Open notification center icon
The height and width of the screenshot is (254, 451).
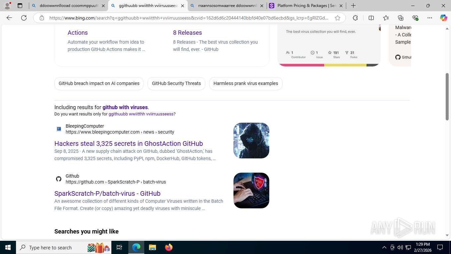(x=440, y=247)
